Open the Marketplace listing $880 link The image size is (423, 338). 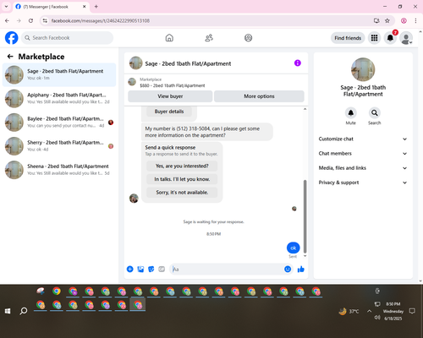click(x=173, y=85)
